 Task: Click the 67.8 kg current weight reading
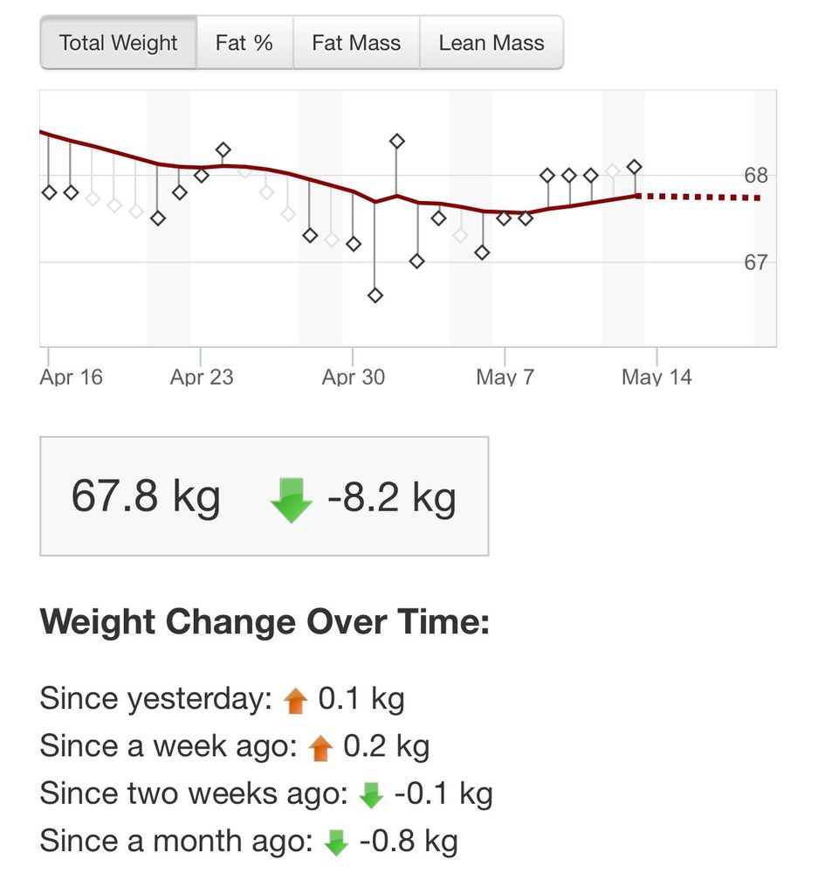coord(146,497)
